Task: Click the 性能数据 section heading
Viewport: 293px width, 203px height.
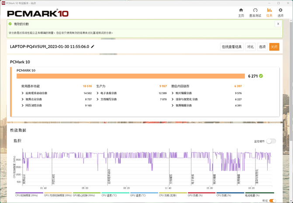Action: pos(18,130)
